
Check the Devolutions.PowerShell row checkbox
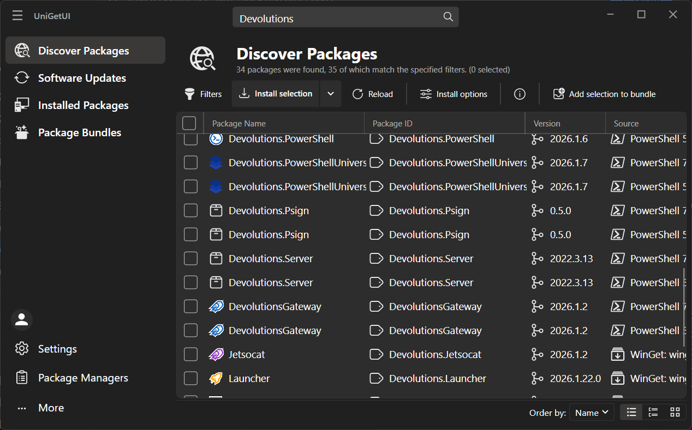pos(190,139)
